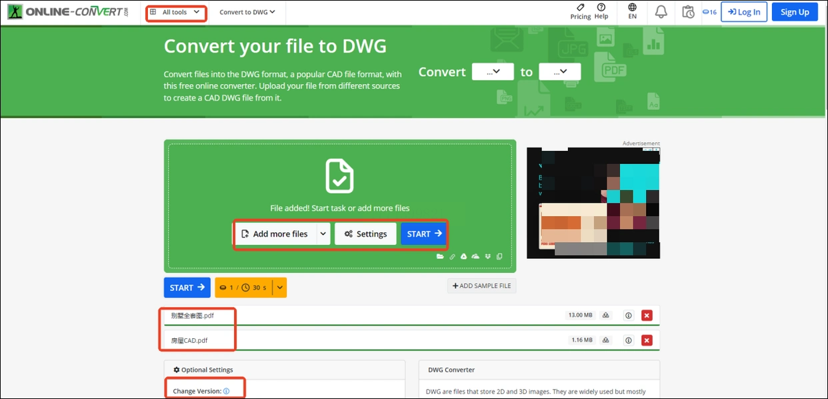Click the Sign Up button
This screenshot has height=399, width=828.
pos(795,12)
